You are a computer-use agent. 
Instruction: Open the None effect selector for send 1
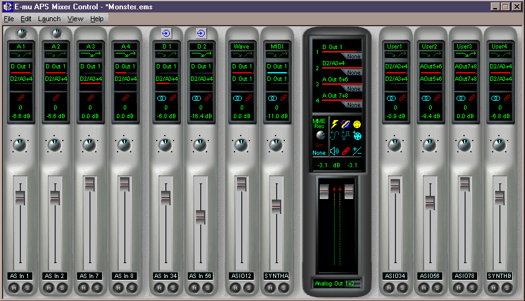[353, 56]
